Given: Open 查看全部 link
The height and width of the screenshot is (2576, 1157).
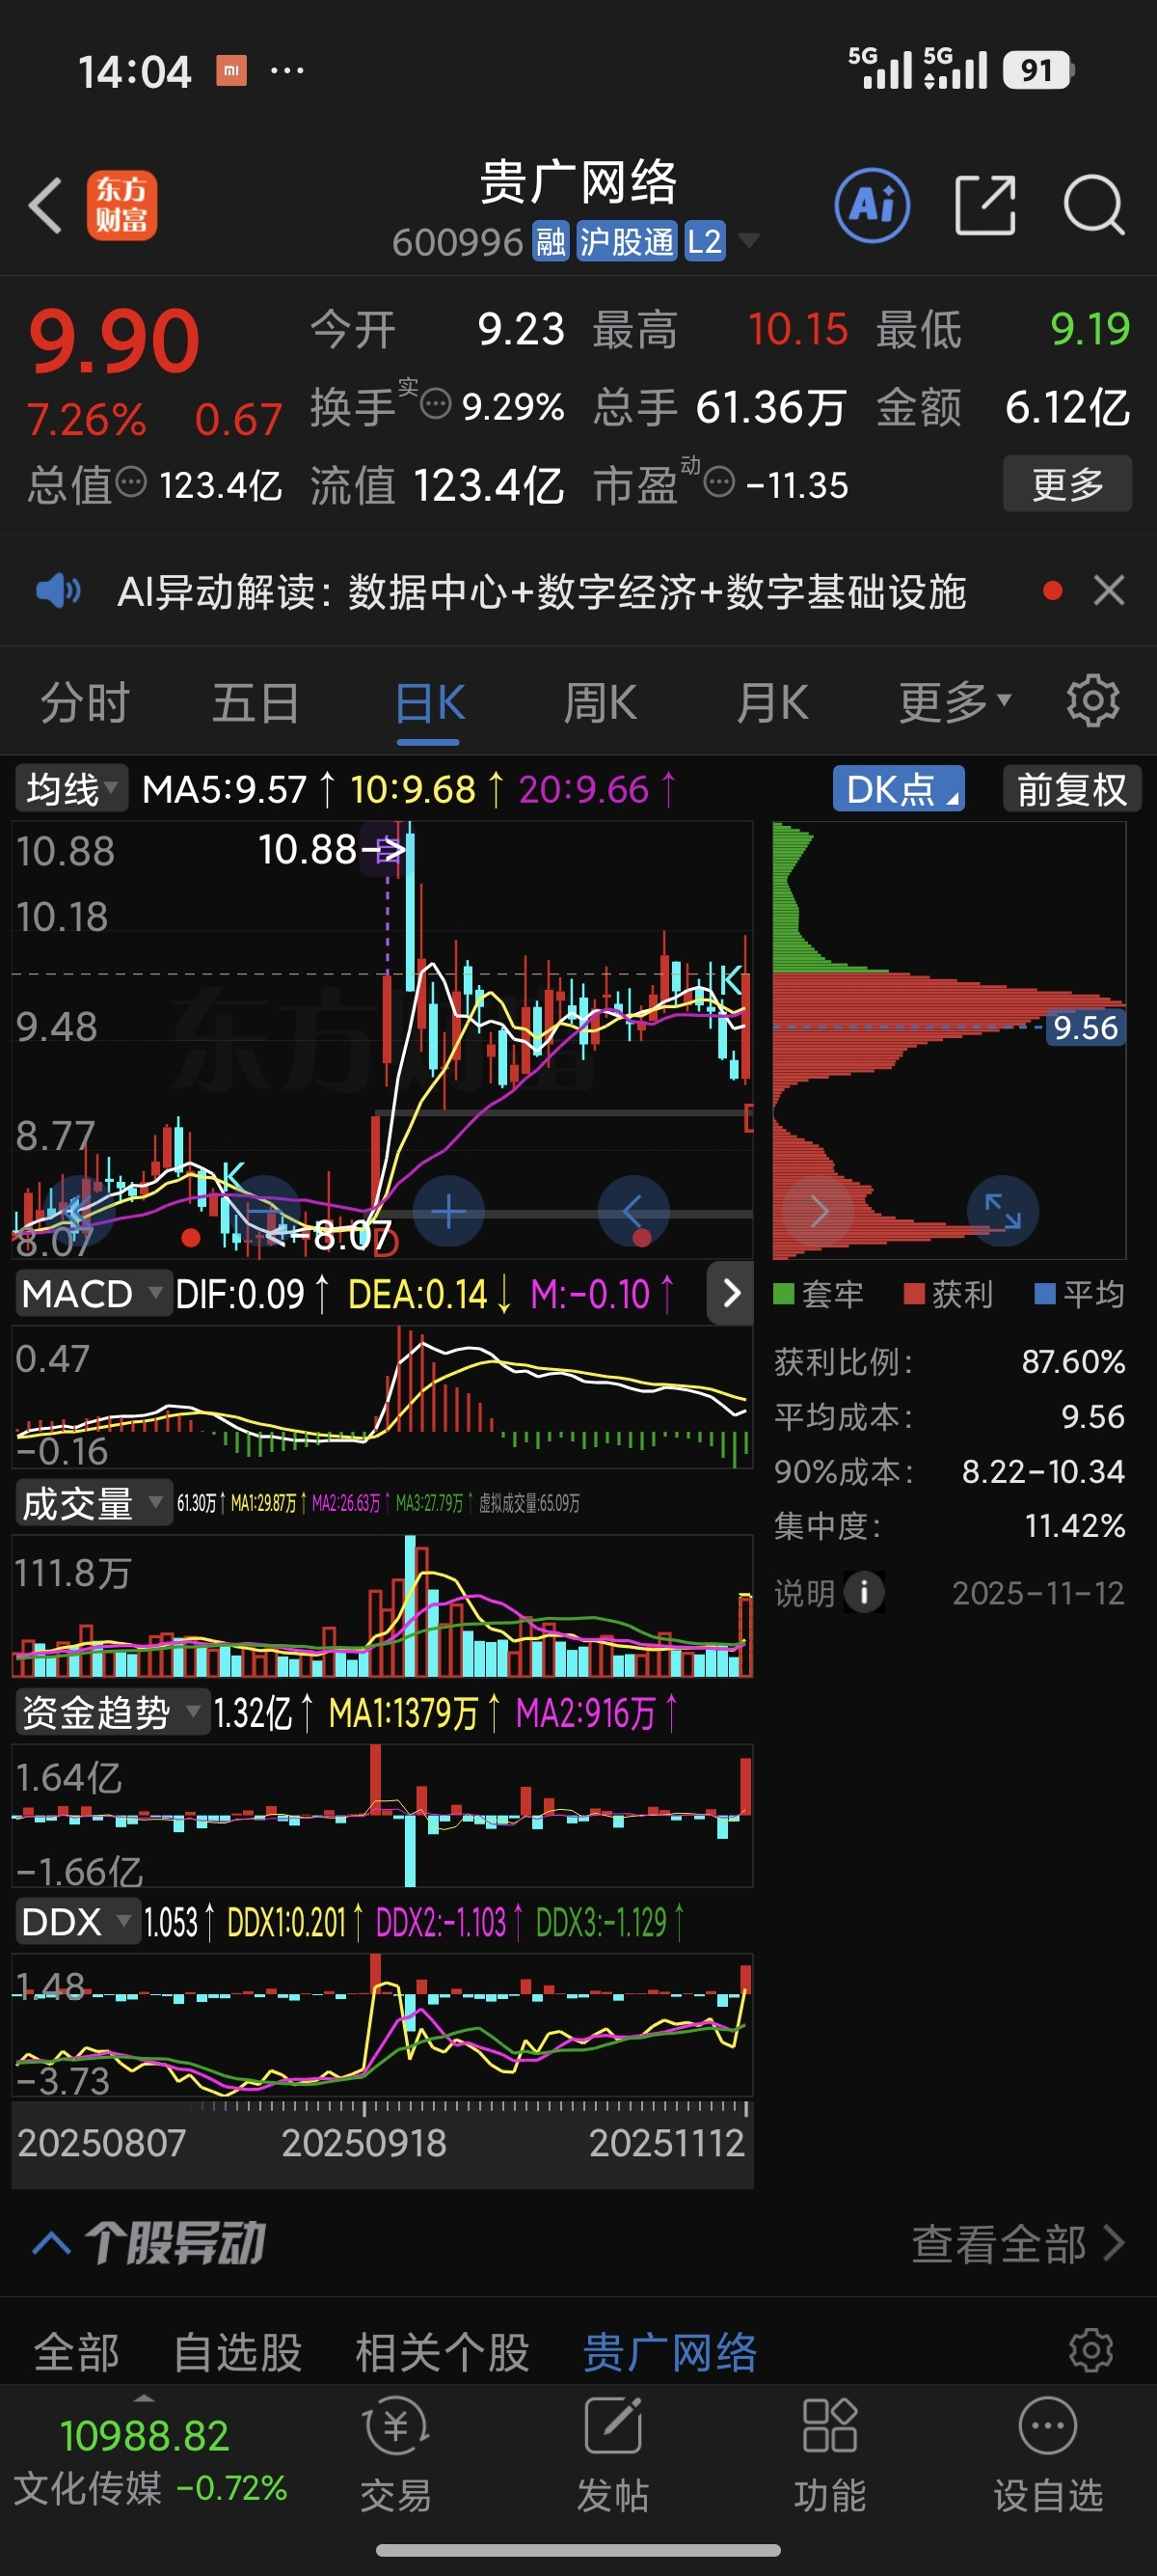Looking at the screenshot, I should pos(1017,2244).
